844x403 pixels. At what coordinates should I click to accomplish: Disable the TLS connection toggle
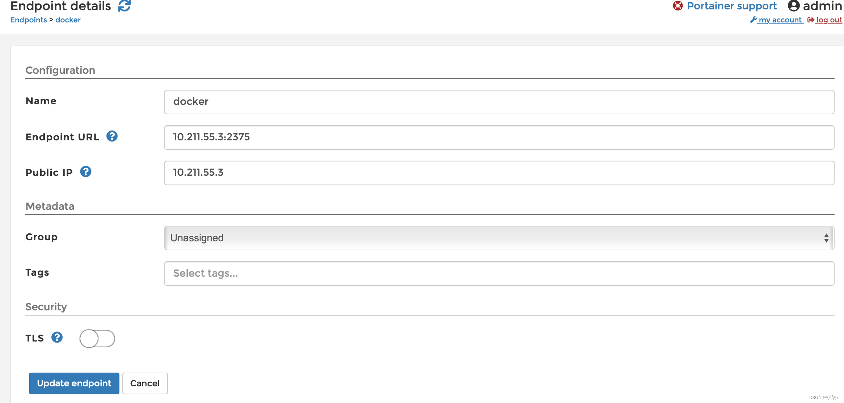[97, 338]
